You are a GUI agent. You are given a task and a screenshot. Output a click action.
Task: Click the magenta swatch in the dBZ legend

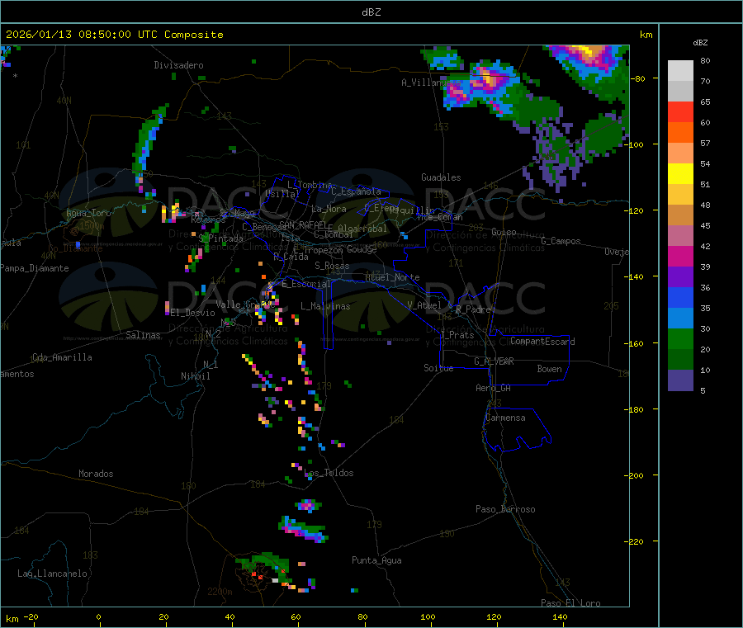click(x=680, y=256)
